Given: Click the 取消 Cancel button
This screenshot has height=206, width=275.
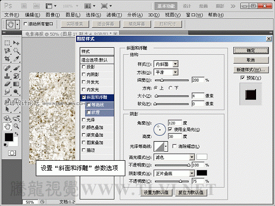Looking at the screenshot, I should tap(251, 60).
